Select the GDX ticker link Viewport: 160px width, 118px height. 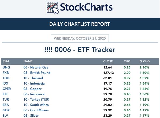tap(6, 110)
